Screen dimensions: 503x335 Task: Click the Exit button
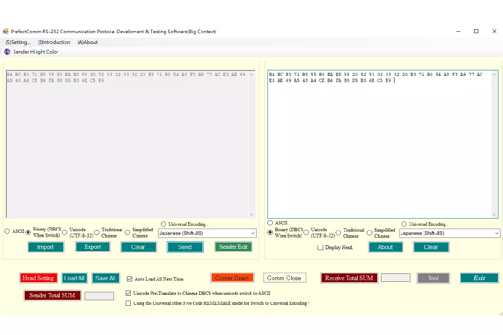pos(479,278)
